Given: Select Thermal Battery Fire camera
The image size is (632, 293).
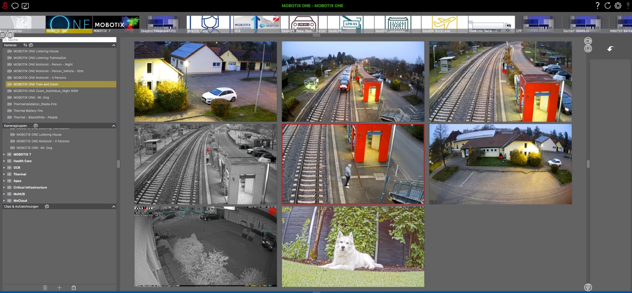Looking at the screenshot, I should point(28,111).
